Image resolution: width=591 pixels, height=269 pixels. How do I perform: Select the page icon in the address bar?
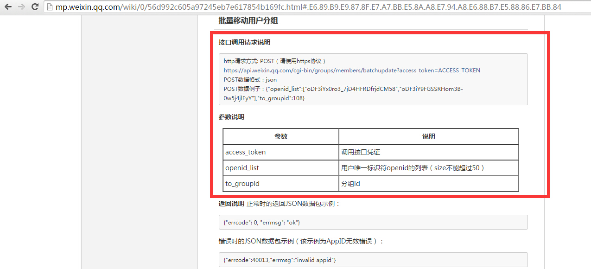tap(50, 7)
